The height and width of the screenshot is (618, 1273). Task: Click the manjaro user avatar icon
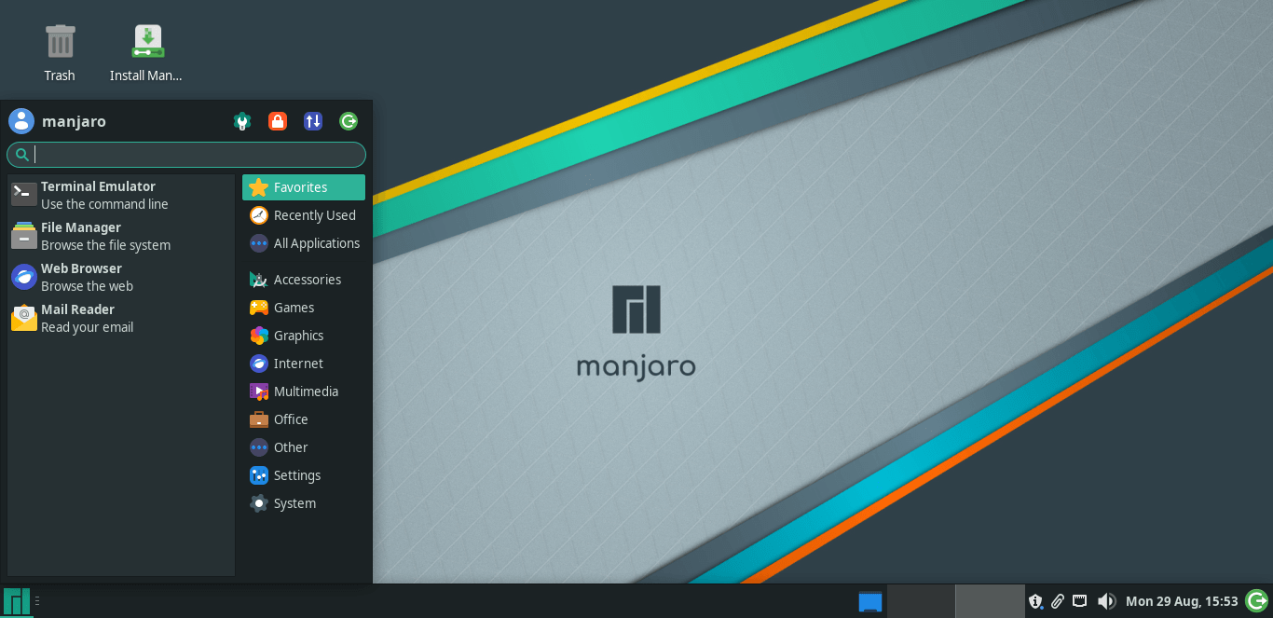[21, 121]
